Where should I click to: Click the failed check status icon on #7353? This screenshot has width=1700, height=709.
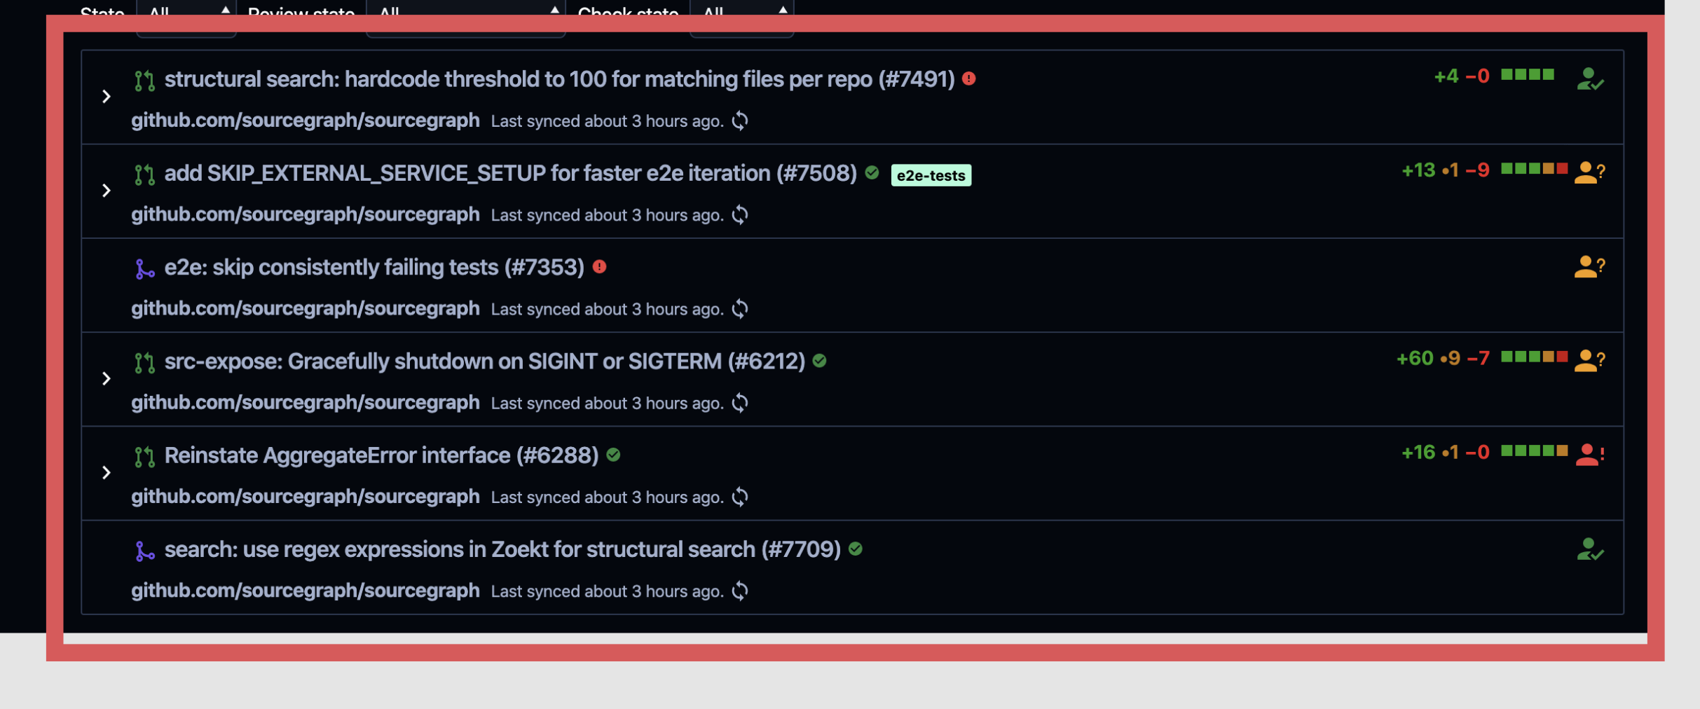pos(599,266)
